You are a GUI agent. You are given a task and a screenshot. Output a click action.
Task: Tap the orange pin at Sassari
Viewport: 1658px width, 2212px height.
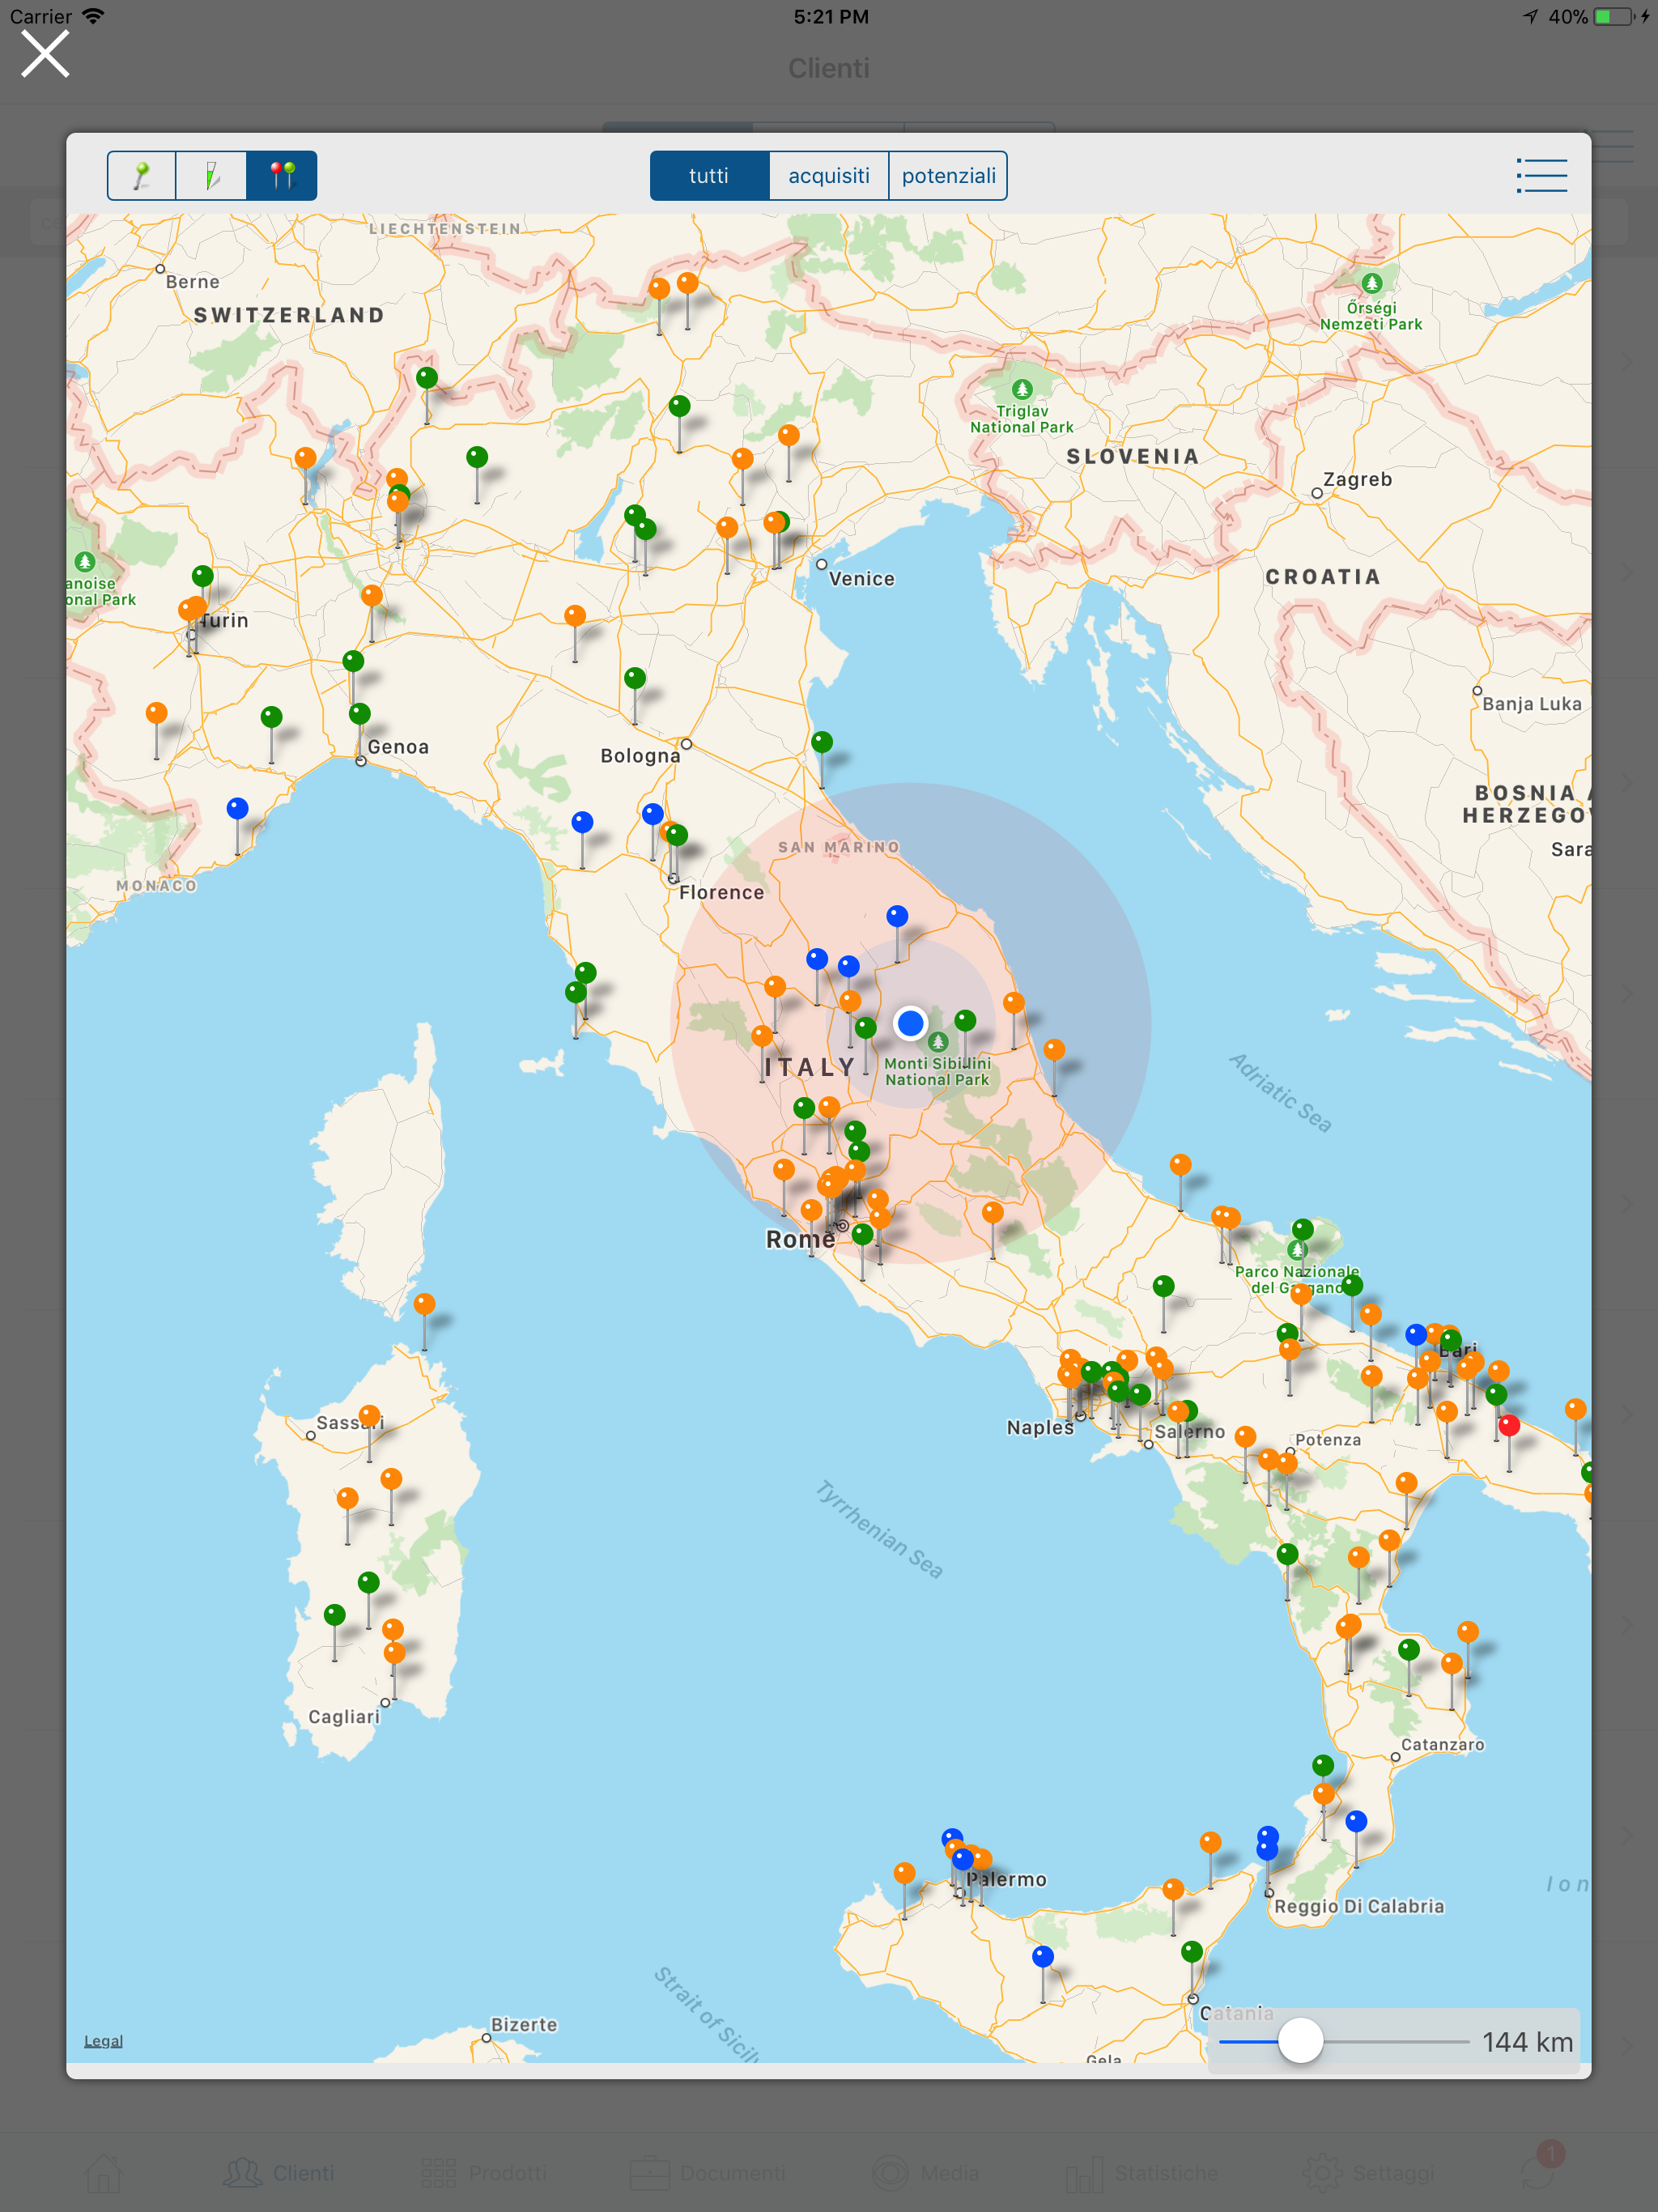click(369, 1416)
